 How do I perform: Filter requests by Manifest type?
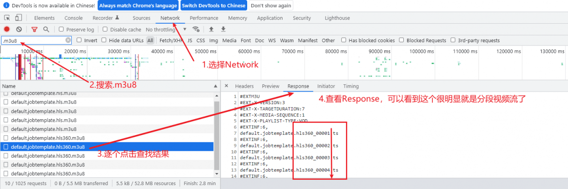[308, 40]
